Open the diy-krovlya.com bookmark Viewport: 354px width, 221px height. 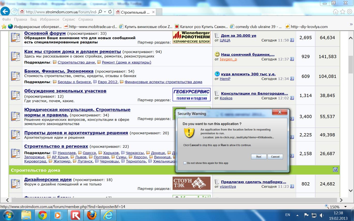[x=306, y=26]
